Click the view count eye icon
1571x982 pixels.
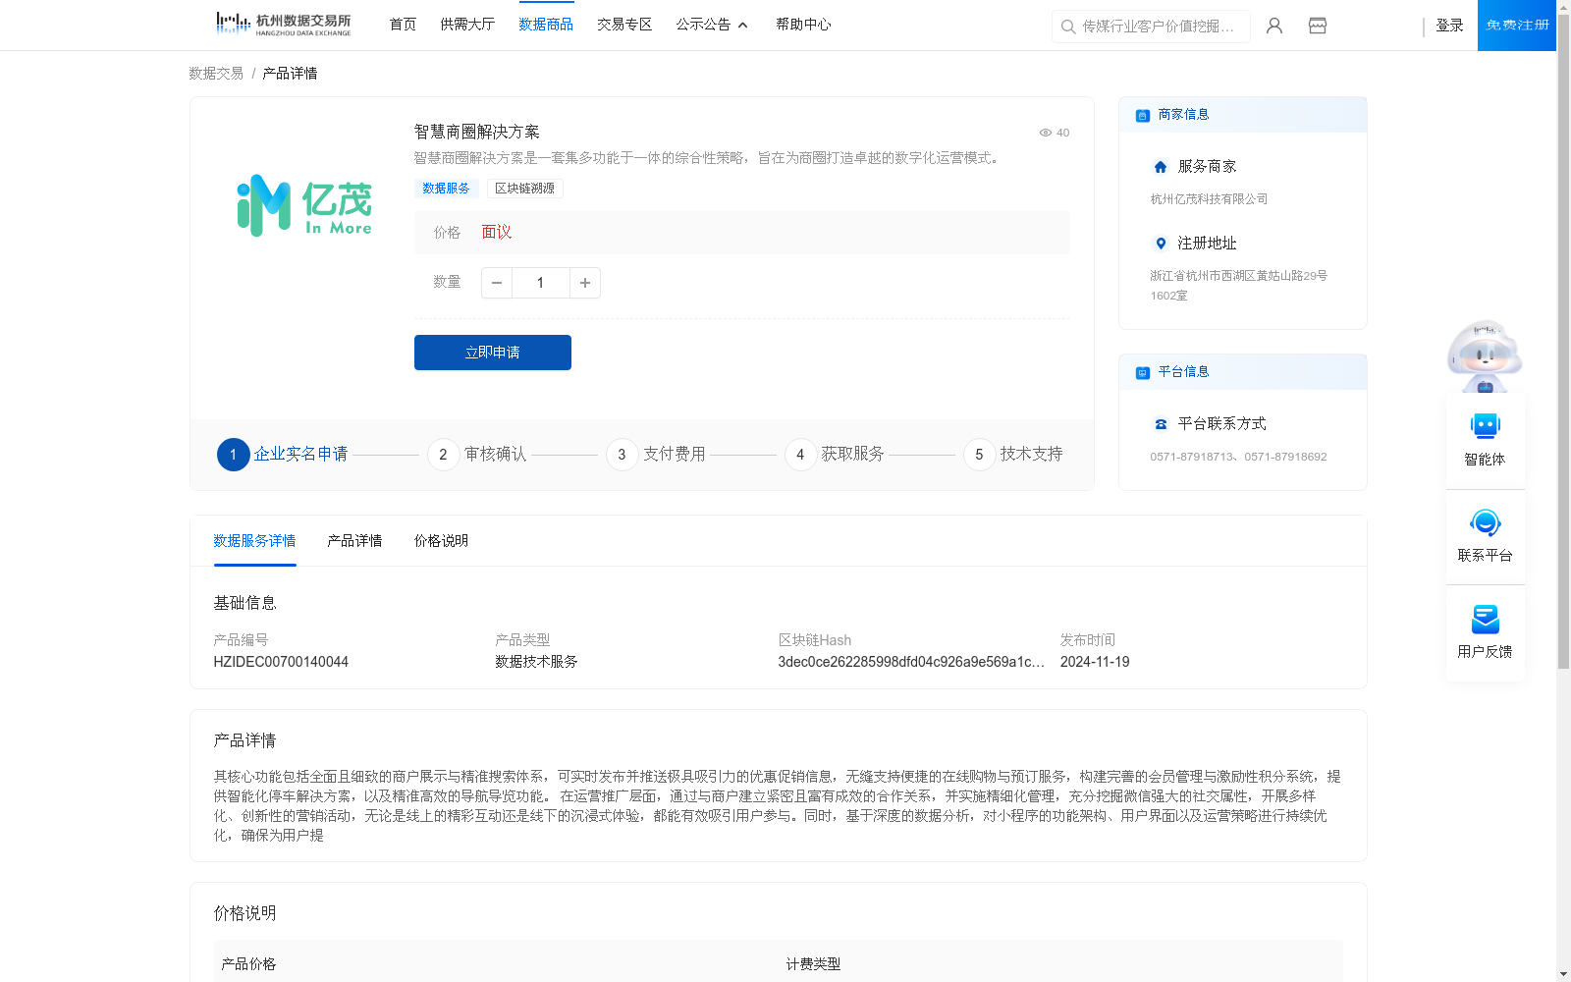tap(1046, 133)
